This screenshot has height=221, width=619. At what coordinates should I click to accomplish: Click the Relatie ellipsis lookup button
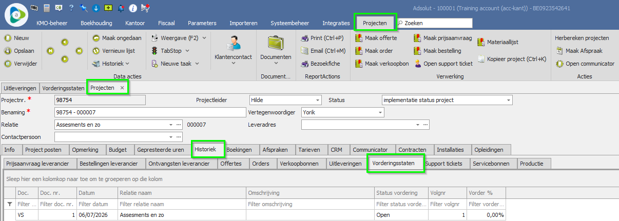[x=179, y=125]
